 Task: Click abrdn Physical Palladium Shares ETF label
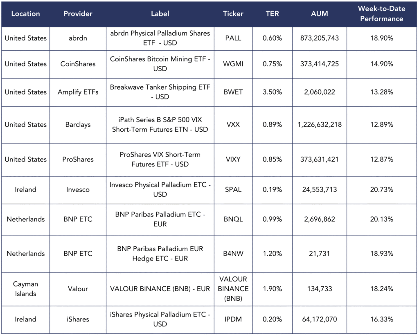(x=160, y=38)
